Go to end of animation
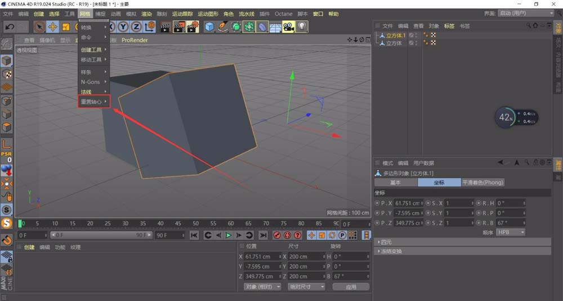 pyautogui.click(x=263, y=235)
